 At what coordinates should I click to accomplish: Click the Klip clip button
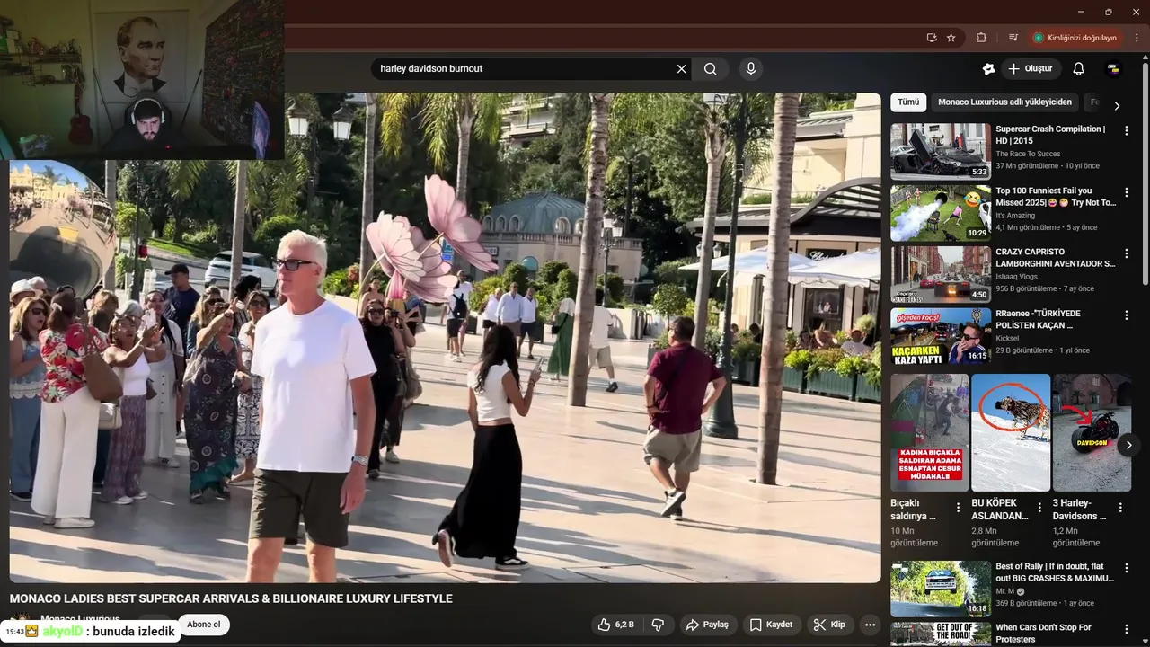pyautogui.click(x=829, y=625)
